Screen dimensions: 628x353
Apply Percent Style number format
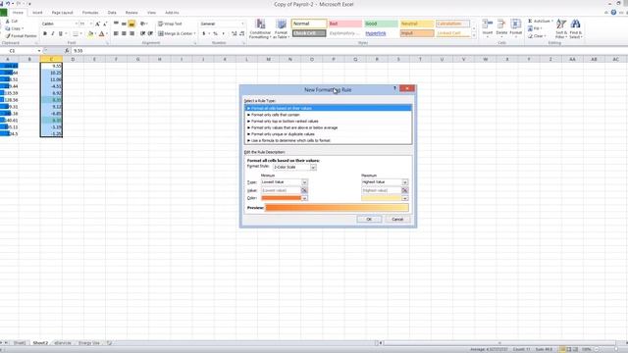215,33
